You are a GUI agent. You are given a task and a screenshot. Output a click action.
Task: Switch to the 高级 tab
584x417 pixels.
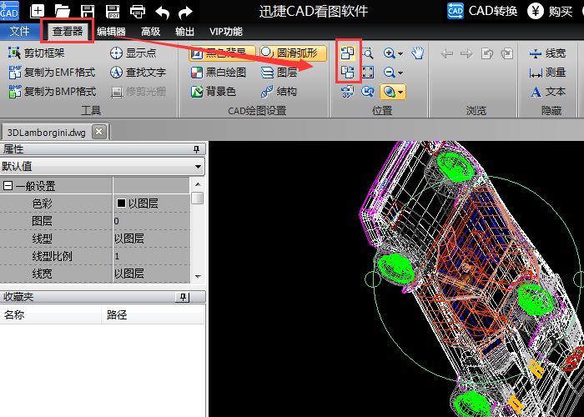150,32
